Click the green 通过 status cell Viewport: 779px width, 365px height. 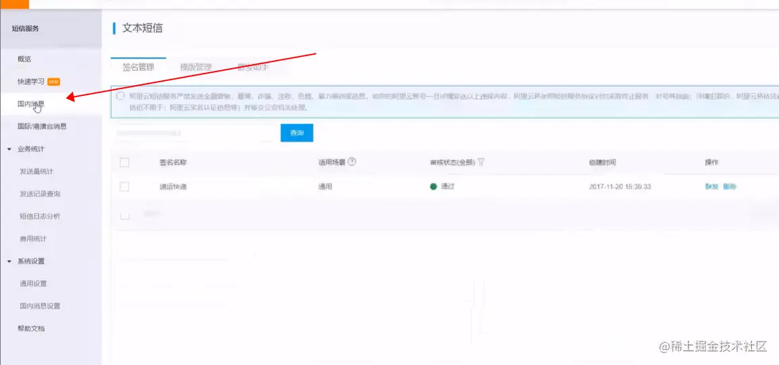click(x=442, y=187)
